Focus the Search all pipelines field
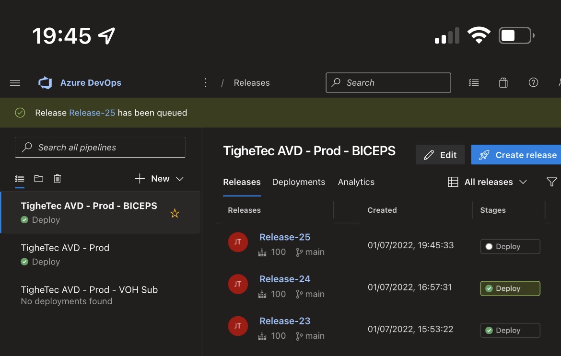 (101, 148)
